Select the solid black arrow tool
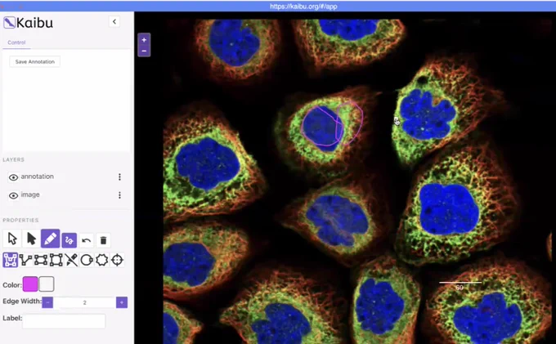The image size is (556, 344). pyautogui.click(x=32, y=239)
